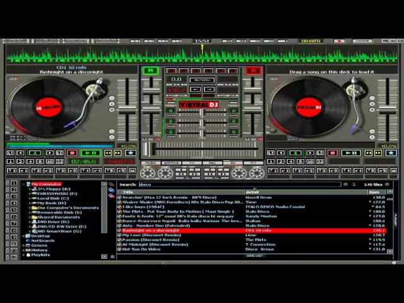404x303 pixels.
Task: Set loop-in point on the left deck
Action: tap(10, 153)
